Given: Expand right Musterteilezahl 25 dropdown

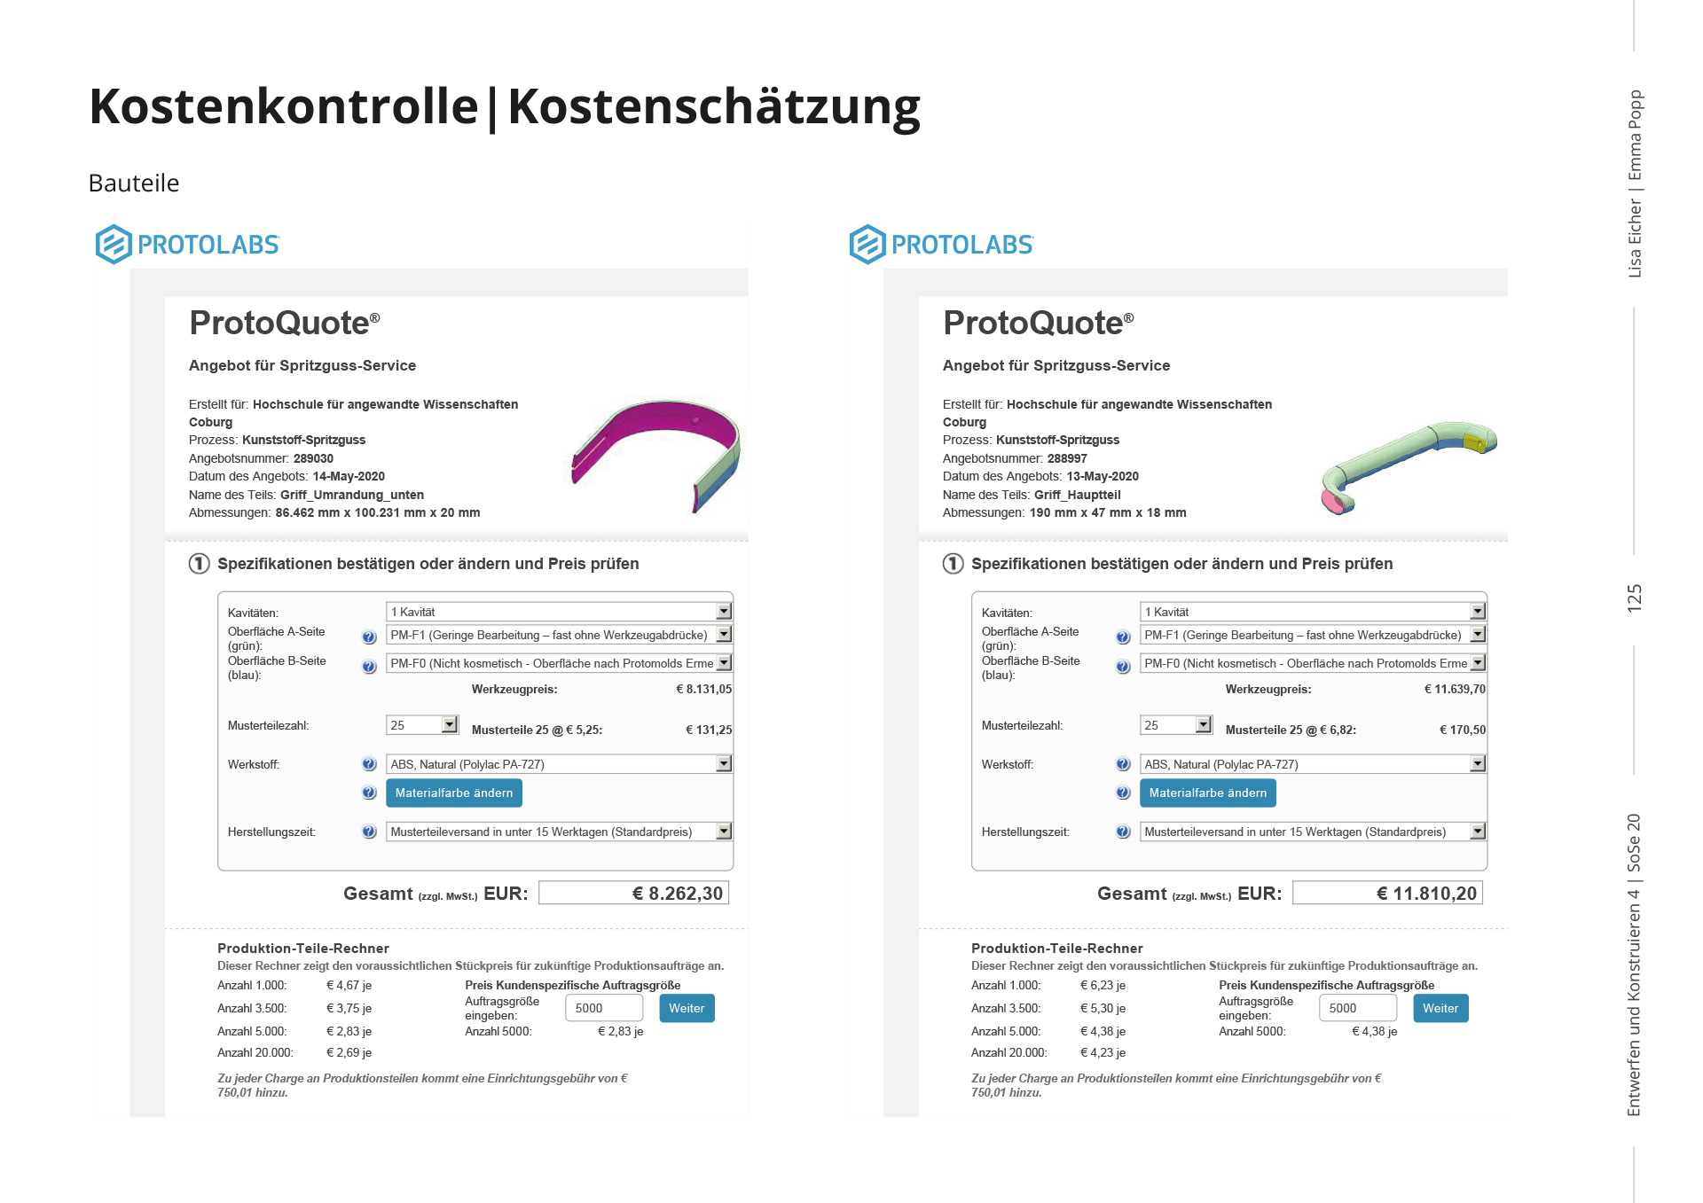Looking at the screenshot, I should point(1203,725).
